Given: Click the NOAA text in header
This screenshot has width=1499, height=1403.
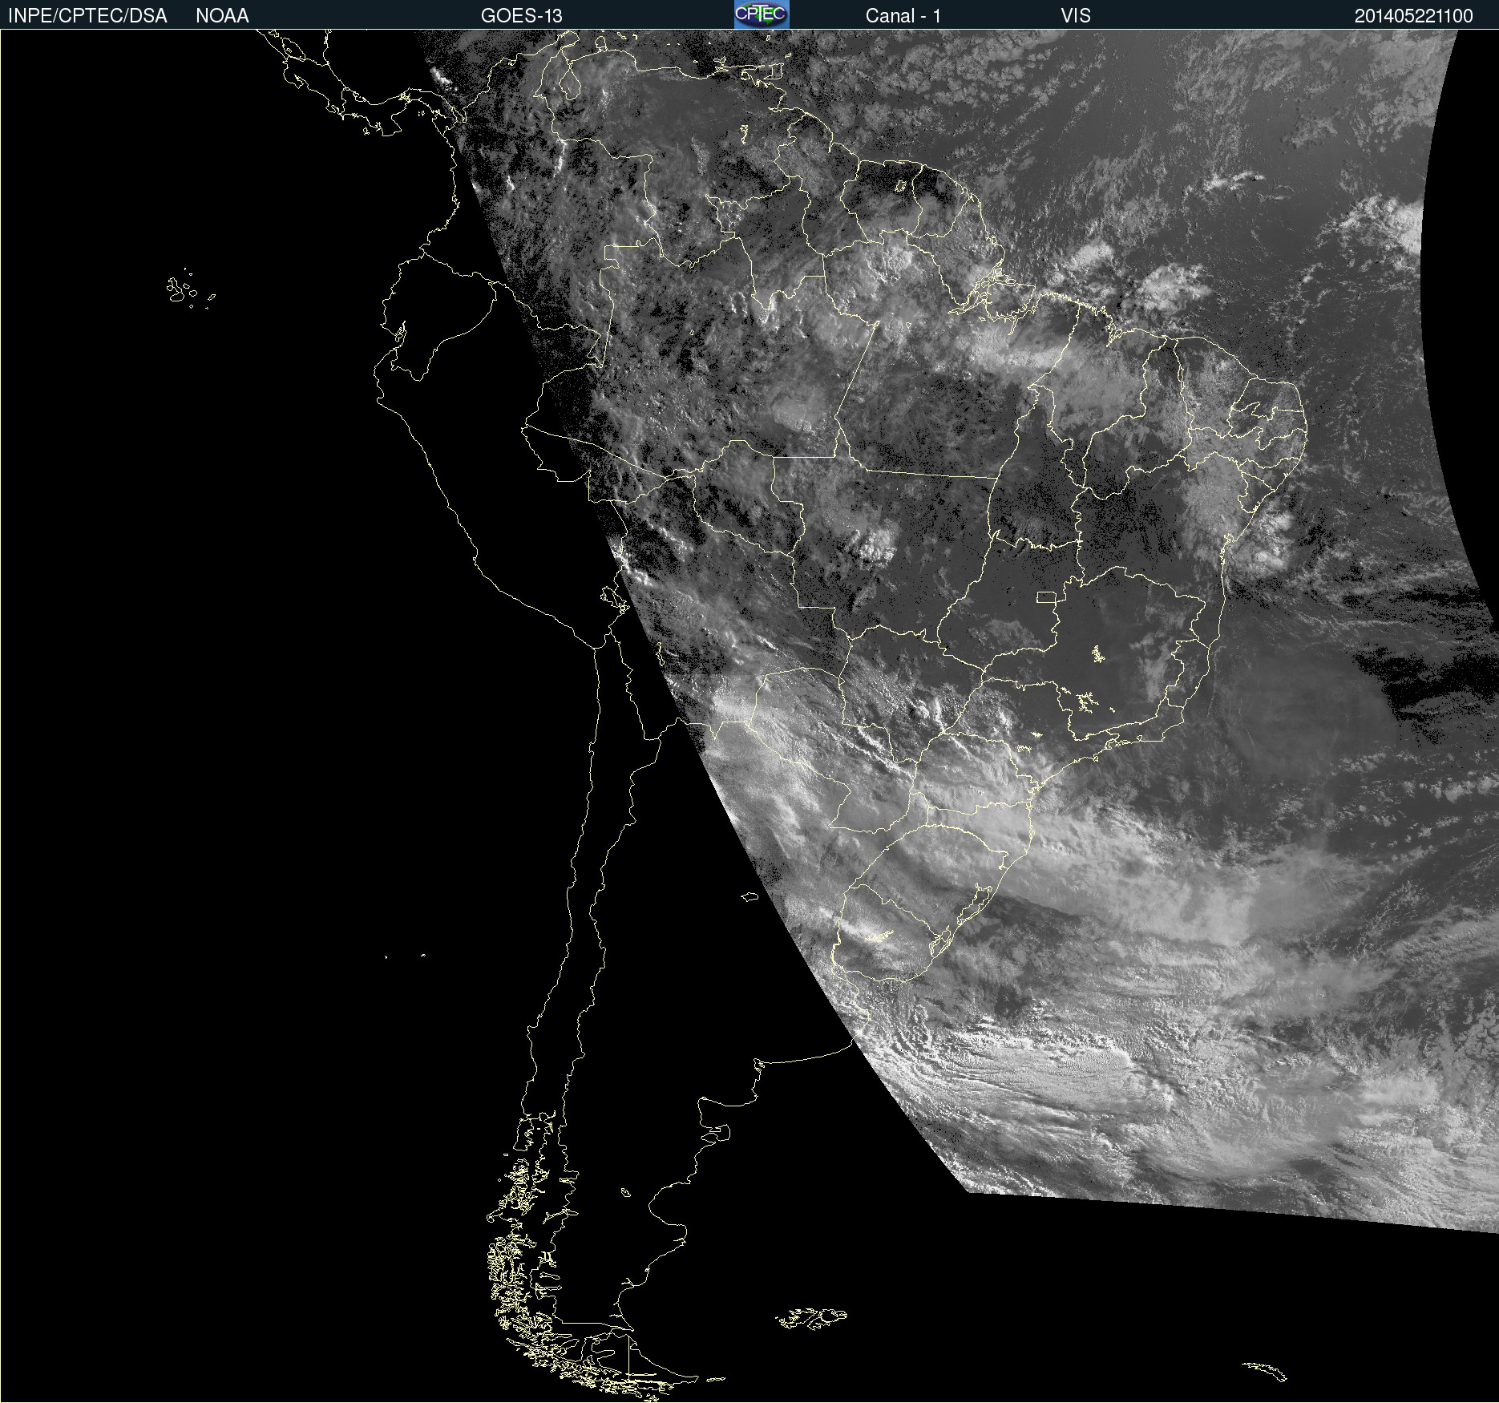Looking at the screenshot, I should pyautogui.click(x=222, y=16).
